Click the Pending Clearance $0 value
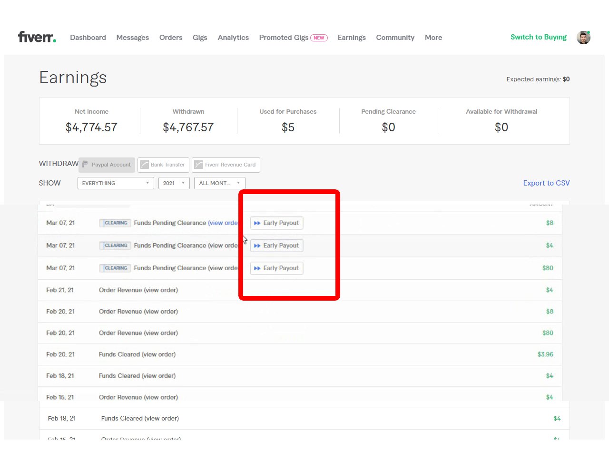The image size is (609, 460). 388,127
